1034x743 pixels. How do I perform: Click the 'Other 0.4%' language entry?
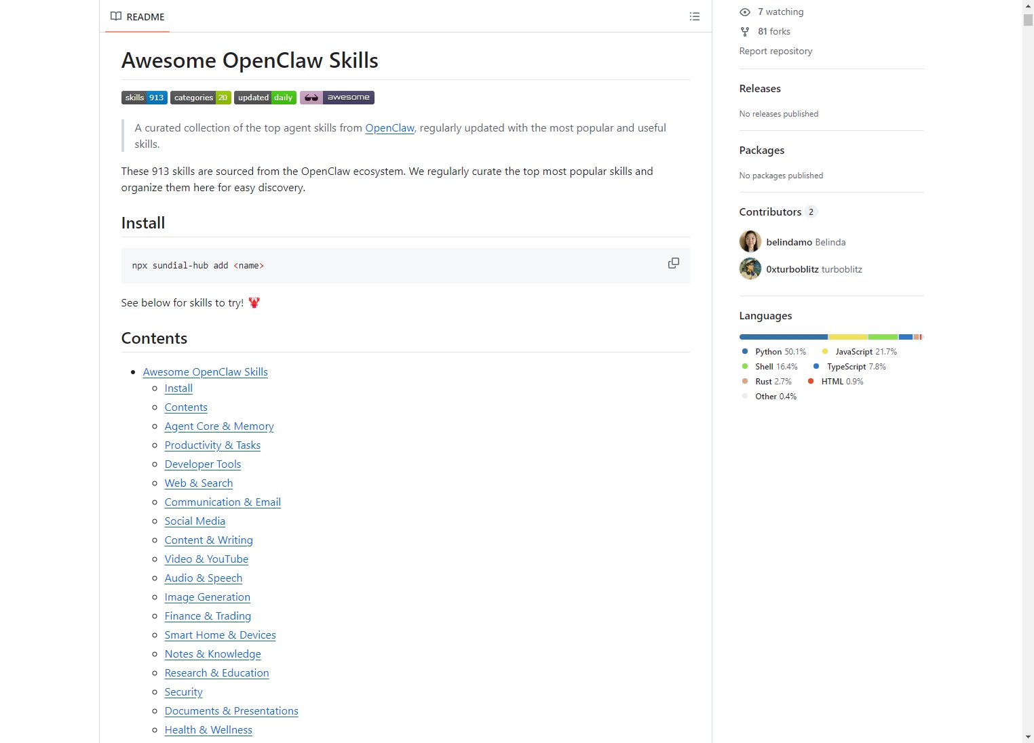pos(769,397)
